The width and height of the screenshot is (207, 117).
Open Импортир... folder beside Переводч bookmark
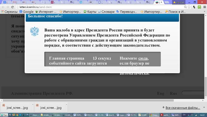point(151,12)
